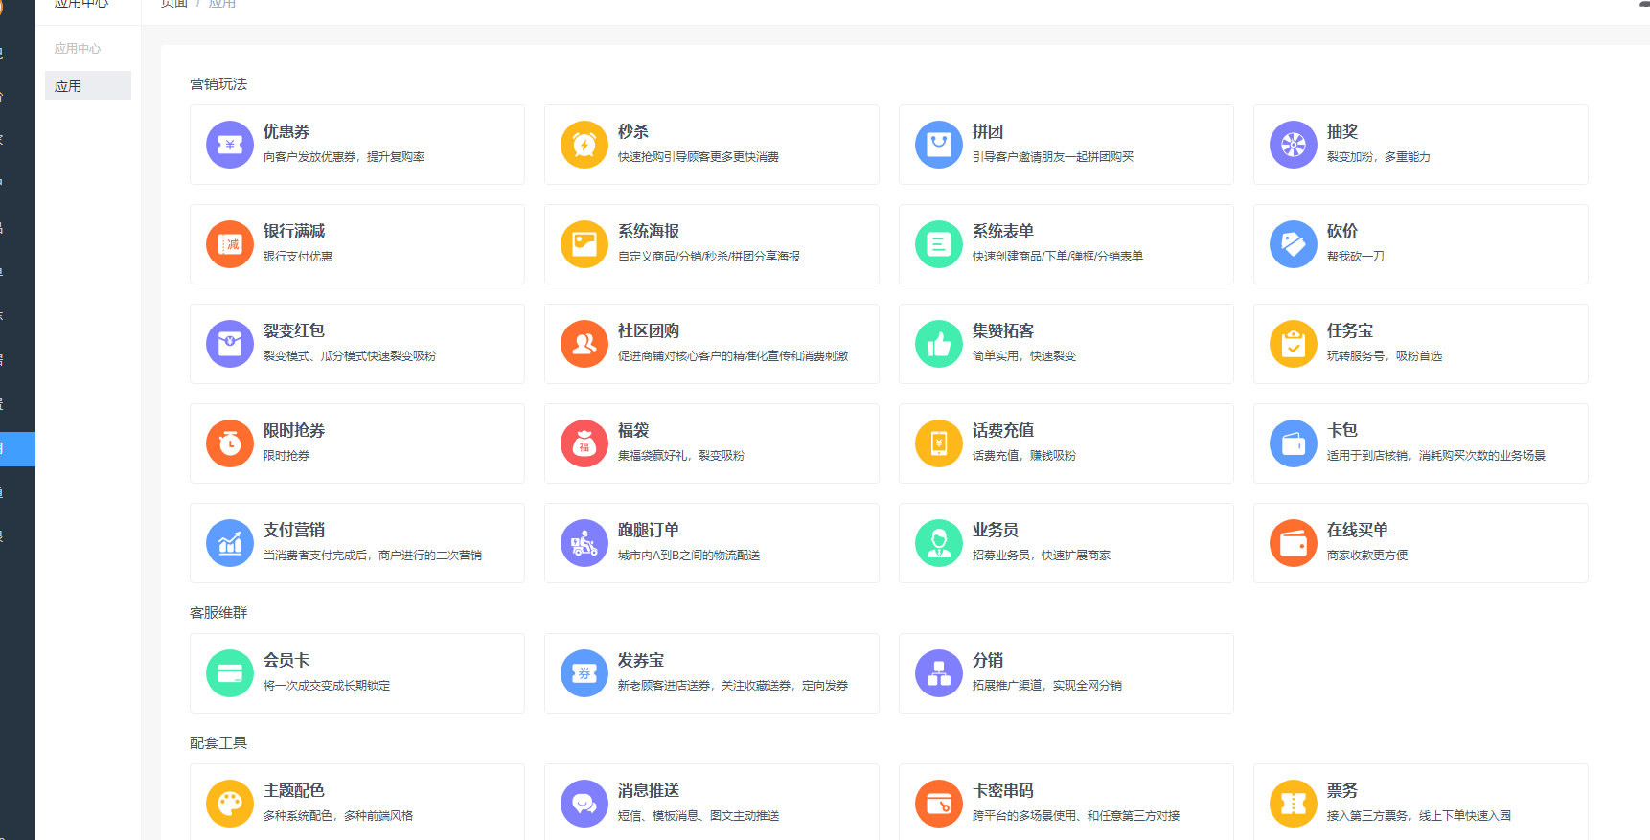
Task: Click the 优惠券 coupon icon
Action: click(230, 145)
